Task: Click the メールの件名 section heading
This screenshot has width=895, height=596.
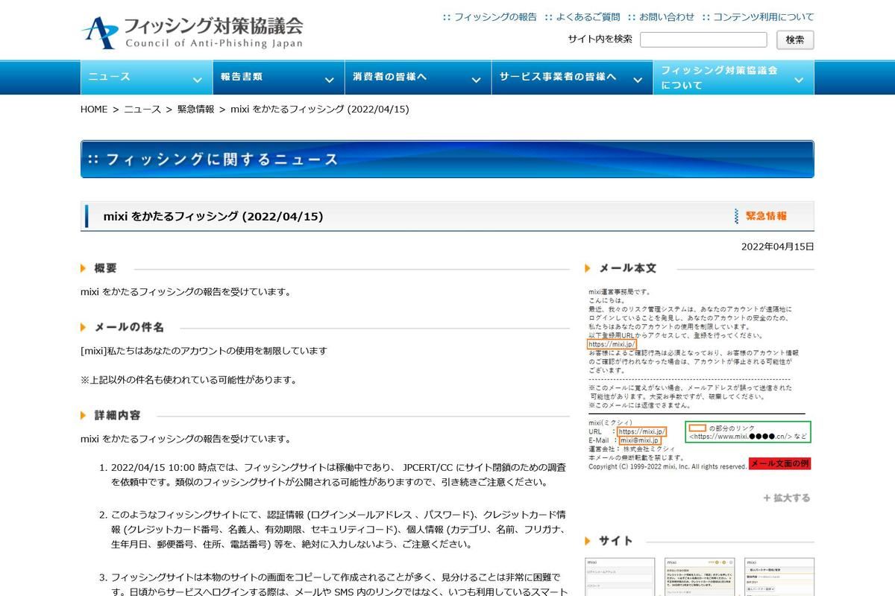Action: click(x=129, y=327)
